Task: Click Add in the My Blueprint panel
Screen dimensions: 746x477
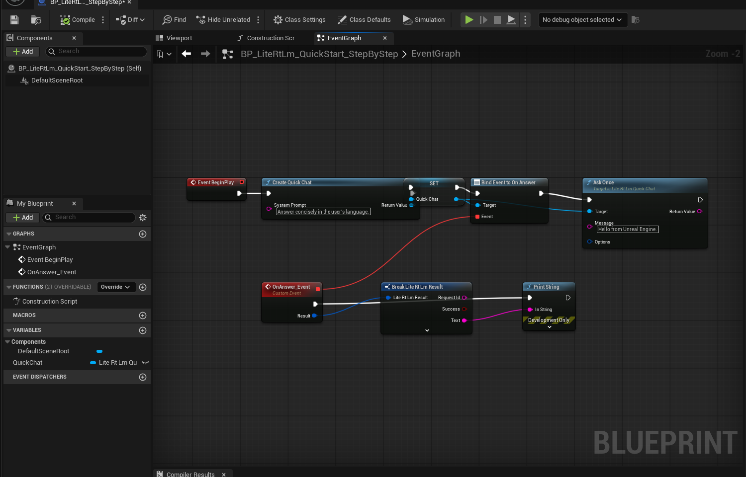Action: (22, 218)
